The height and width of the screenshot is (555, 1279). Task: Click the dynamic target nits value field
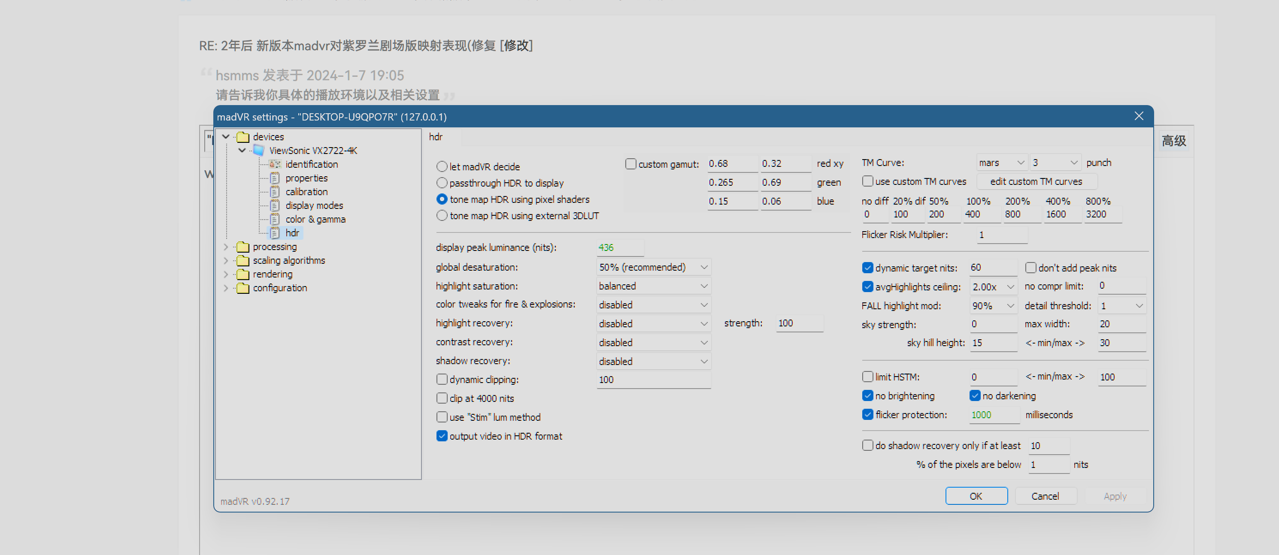pyautogui.click(x=994, y=267)
